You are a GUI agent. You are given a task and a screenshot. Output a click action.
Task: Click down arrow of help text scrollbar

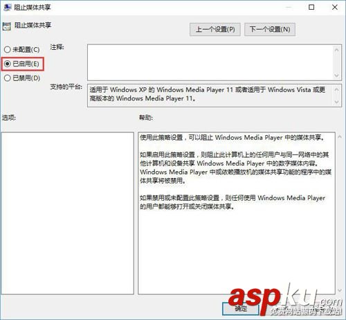[340, 290]
